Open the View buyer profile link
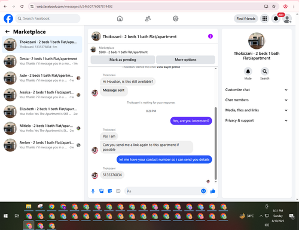This screenshot has height=230, width=299. tap(169, 67)
